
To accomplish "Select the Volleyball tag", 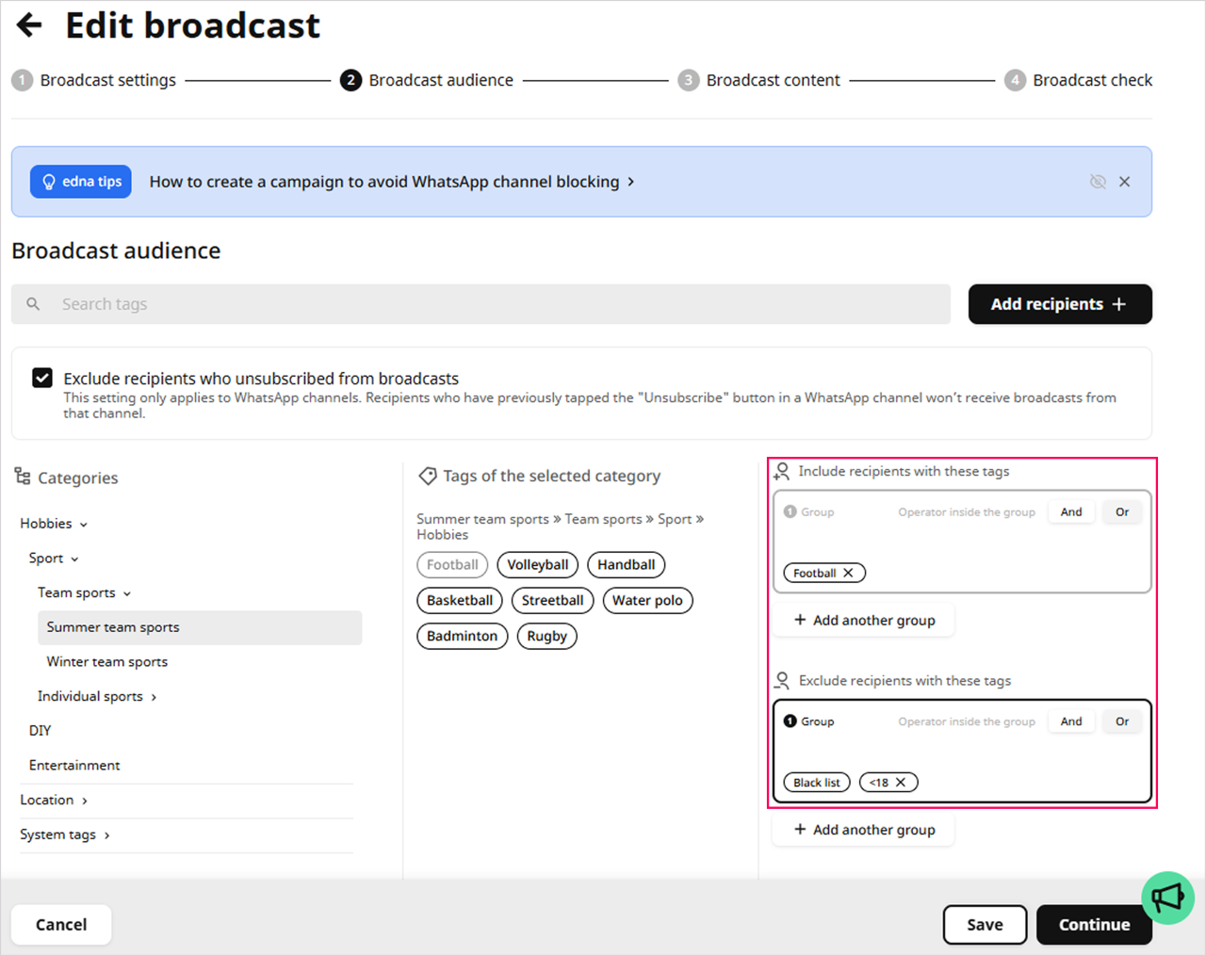I will [537, 565].
